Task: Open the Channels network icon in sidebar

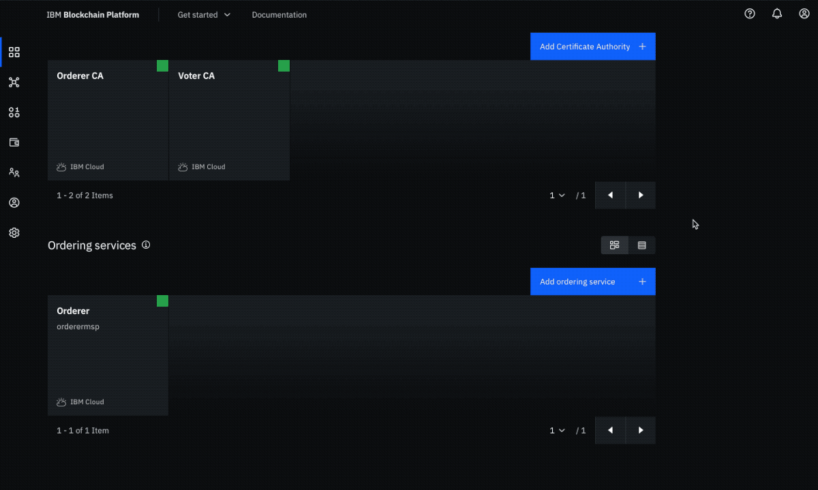Action: pos(14,82)
